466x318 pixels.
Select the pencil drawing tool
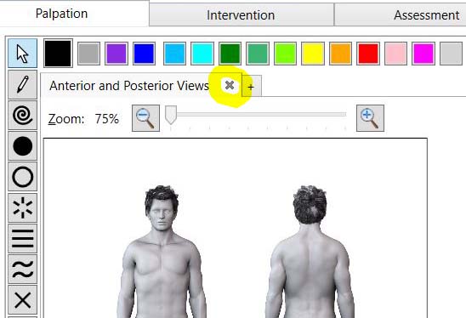[x=23, y=85]
